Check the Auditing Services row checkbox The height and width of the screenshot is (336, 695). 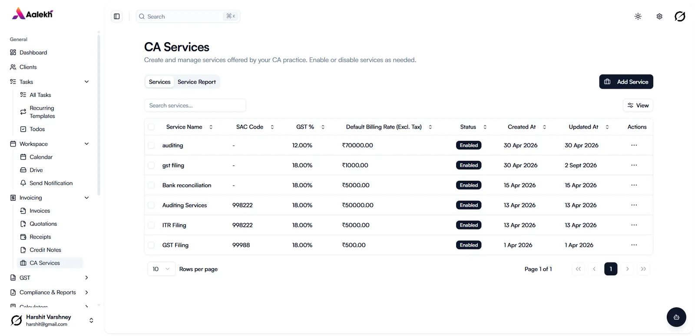[x=151, y=205]
